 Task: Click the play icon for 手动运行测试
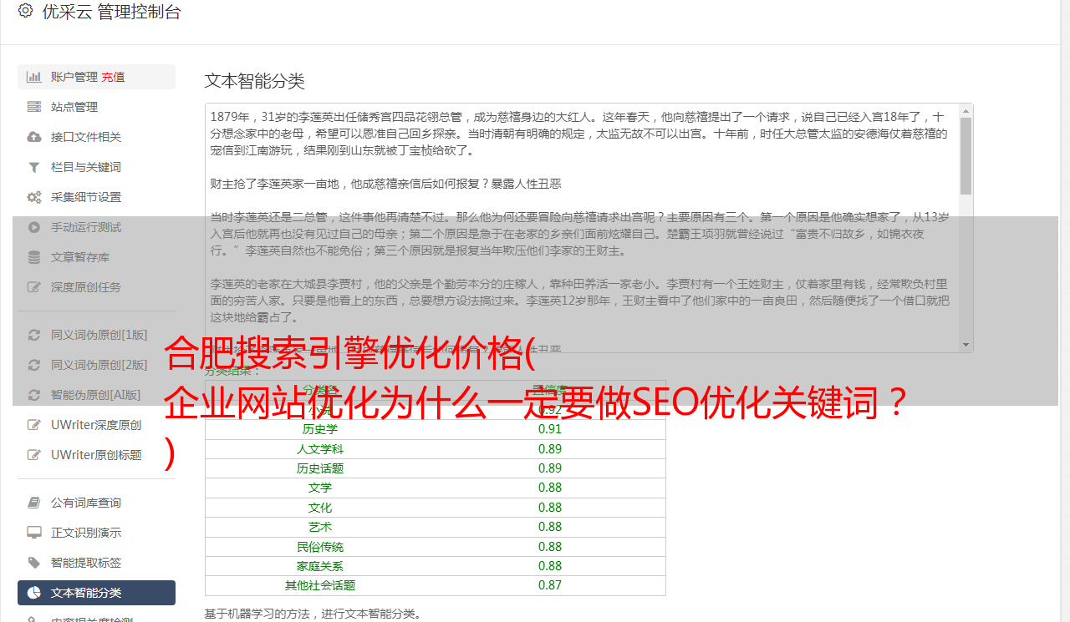tap(34, 227)
